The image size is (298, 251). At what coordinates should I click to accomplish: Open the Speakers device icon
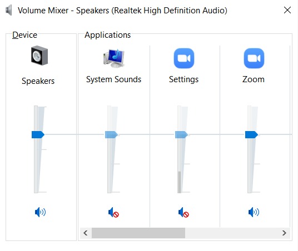coord(39,56)
